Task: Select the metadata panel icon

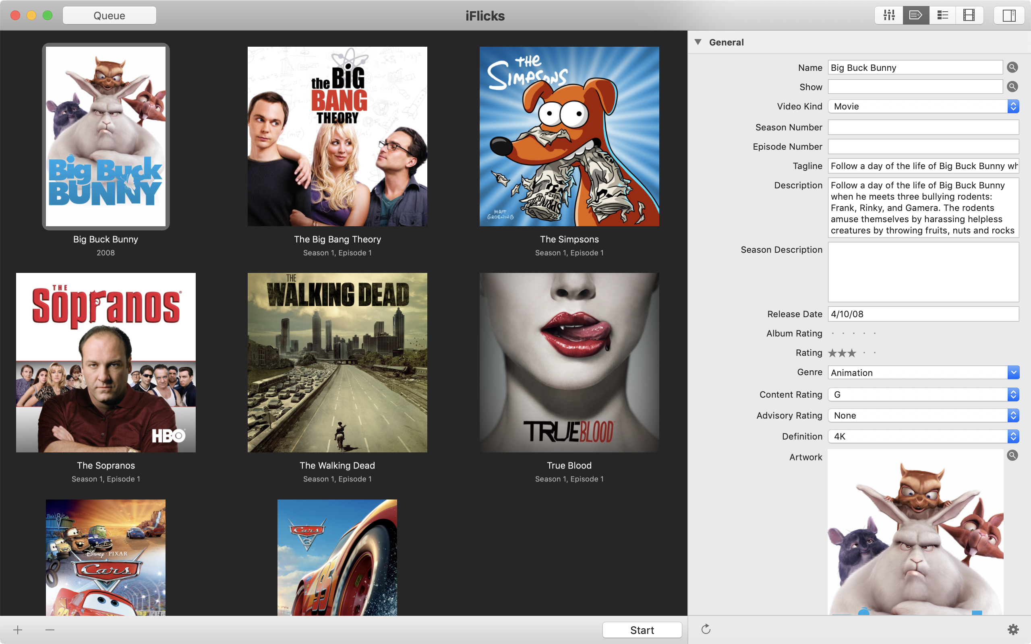Action: 915,15
